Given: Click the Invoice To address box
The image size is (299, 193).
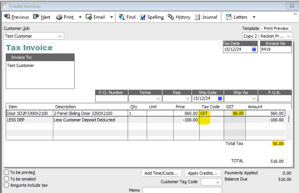Looking at the screenshot, I should point(40,75).
